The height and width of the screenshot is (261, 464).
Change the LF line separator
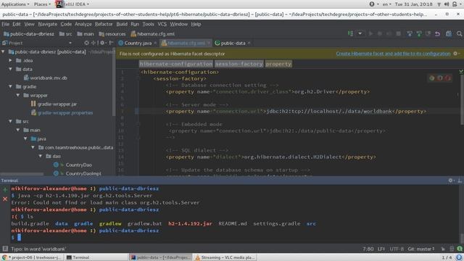tap(381, 249)
